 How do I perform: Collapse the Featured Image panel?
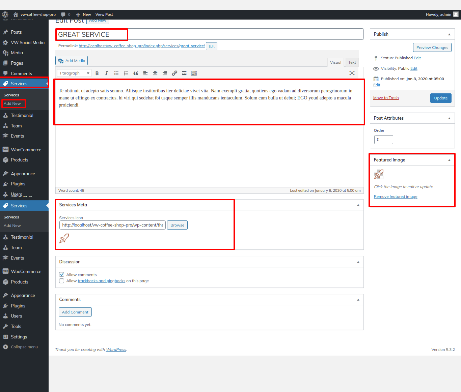click(449, 160)
